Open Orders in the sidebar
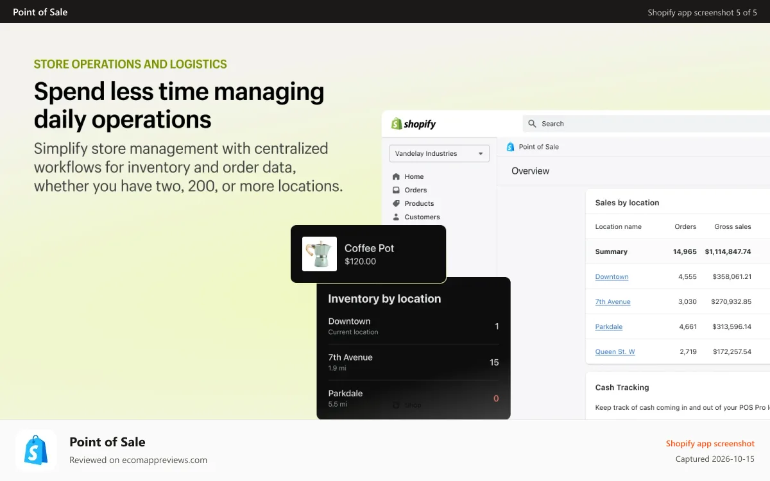The width and height of the screenshot is (770, 481). 416,190
